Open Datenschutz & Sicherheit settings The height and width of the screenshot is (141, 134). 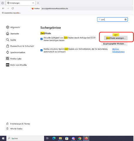20,46
